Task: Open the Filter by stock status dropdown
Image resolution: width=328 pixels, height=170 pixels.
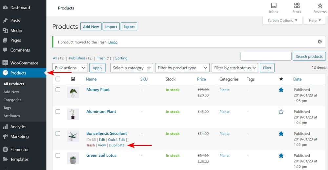Action: [x=235, y=68]
